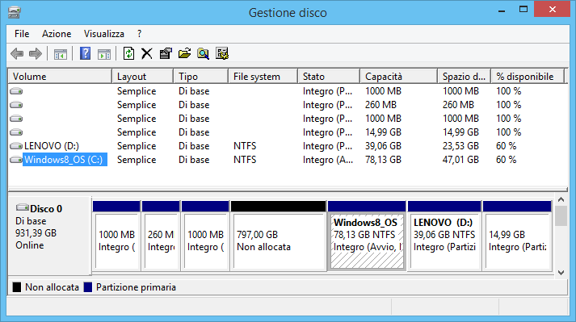Click the Explore magnifier toolbar icon
The height and width of the screenshot is (322, 576).
[x=203, y=53]
